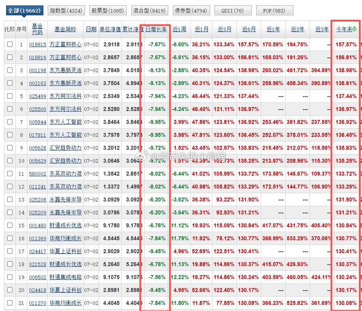Open 东方阿尔法科 in row 6
The width and height of the screenshot is (362, 311).
[x=66, y=109]
